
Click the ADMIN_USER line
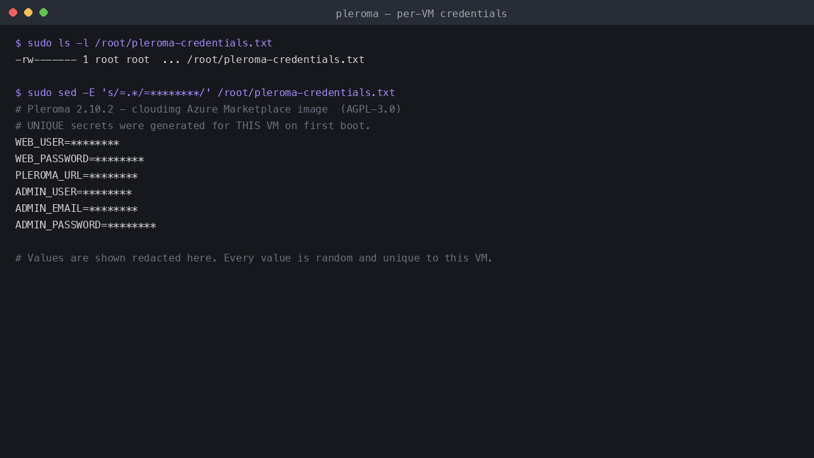tap(74, 192)
